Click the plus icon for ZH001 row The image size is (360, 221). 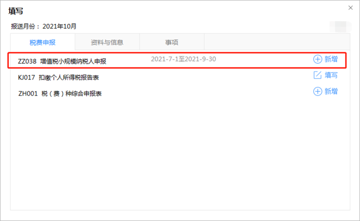click(318, 91)
